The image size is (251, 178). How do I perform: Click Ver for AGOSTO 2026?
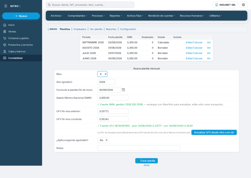click(209, 48)
